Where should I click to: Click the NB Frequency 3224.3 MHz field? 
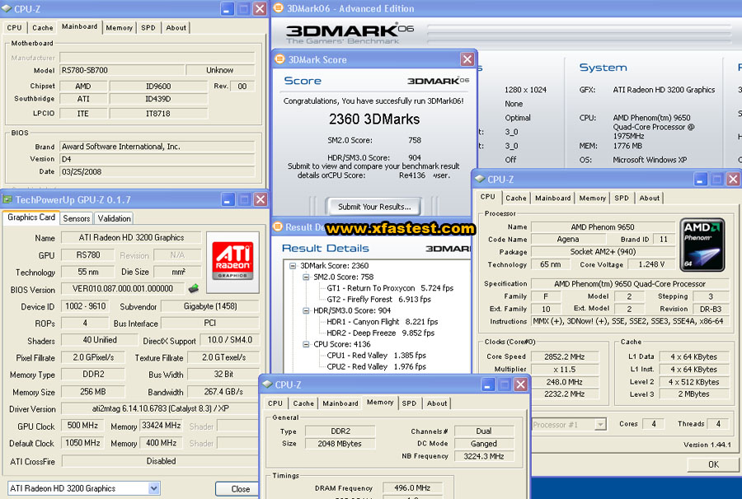[484, 456]
